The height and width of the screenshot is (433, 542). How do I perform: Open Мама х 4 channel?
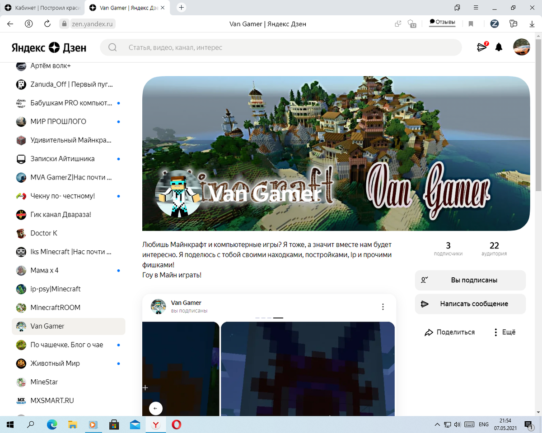[68, 270]
